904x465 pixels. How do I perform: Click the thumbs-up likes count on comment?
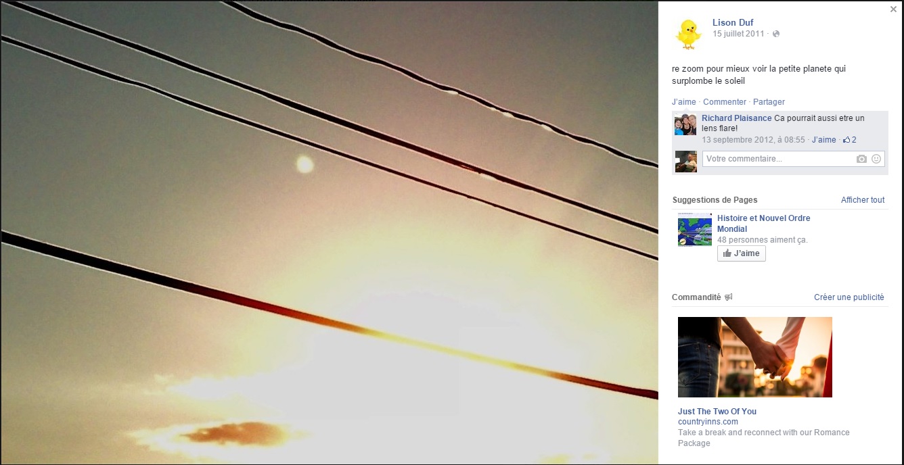(850, 140)
